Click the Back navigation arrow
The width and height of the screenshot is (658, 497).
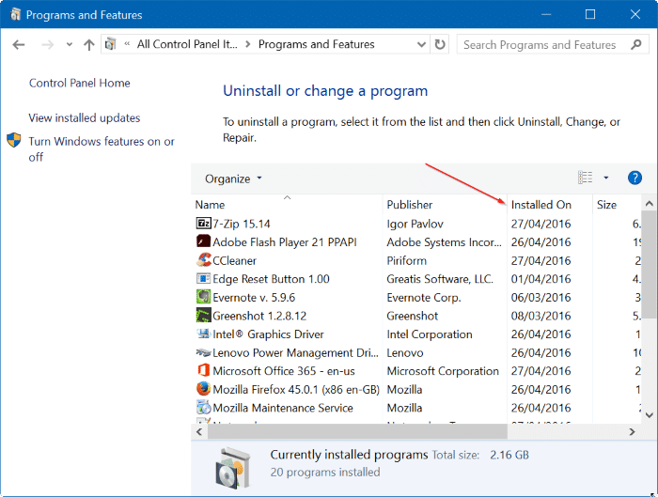(19, 44)
